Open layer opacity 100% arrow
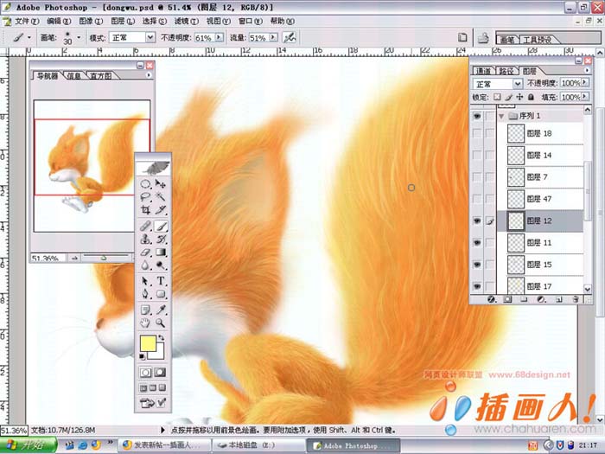605x454 pixels. (x=585, y=82)
